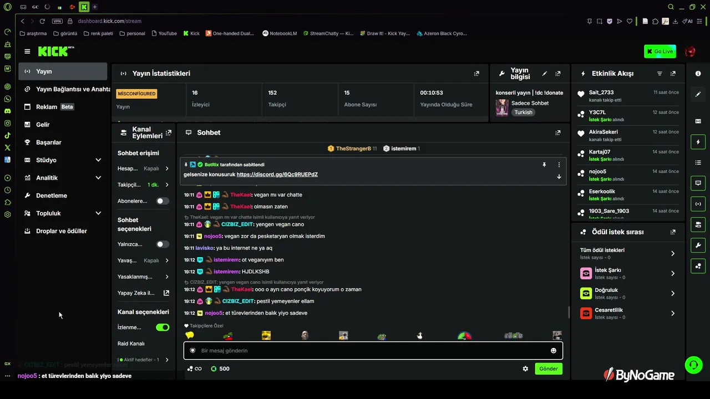710x399 pixels.
Task: Click the Go Live button
Action: pyautogui.click(x=660, y=52)
